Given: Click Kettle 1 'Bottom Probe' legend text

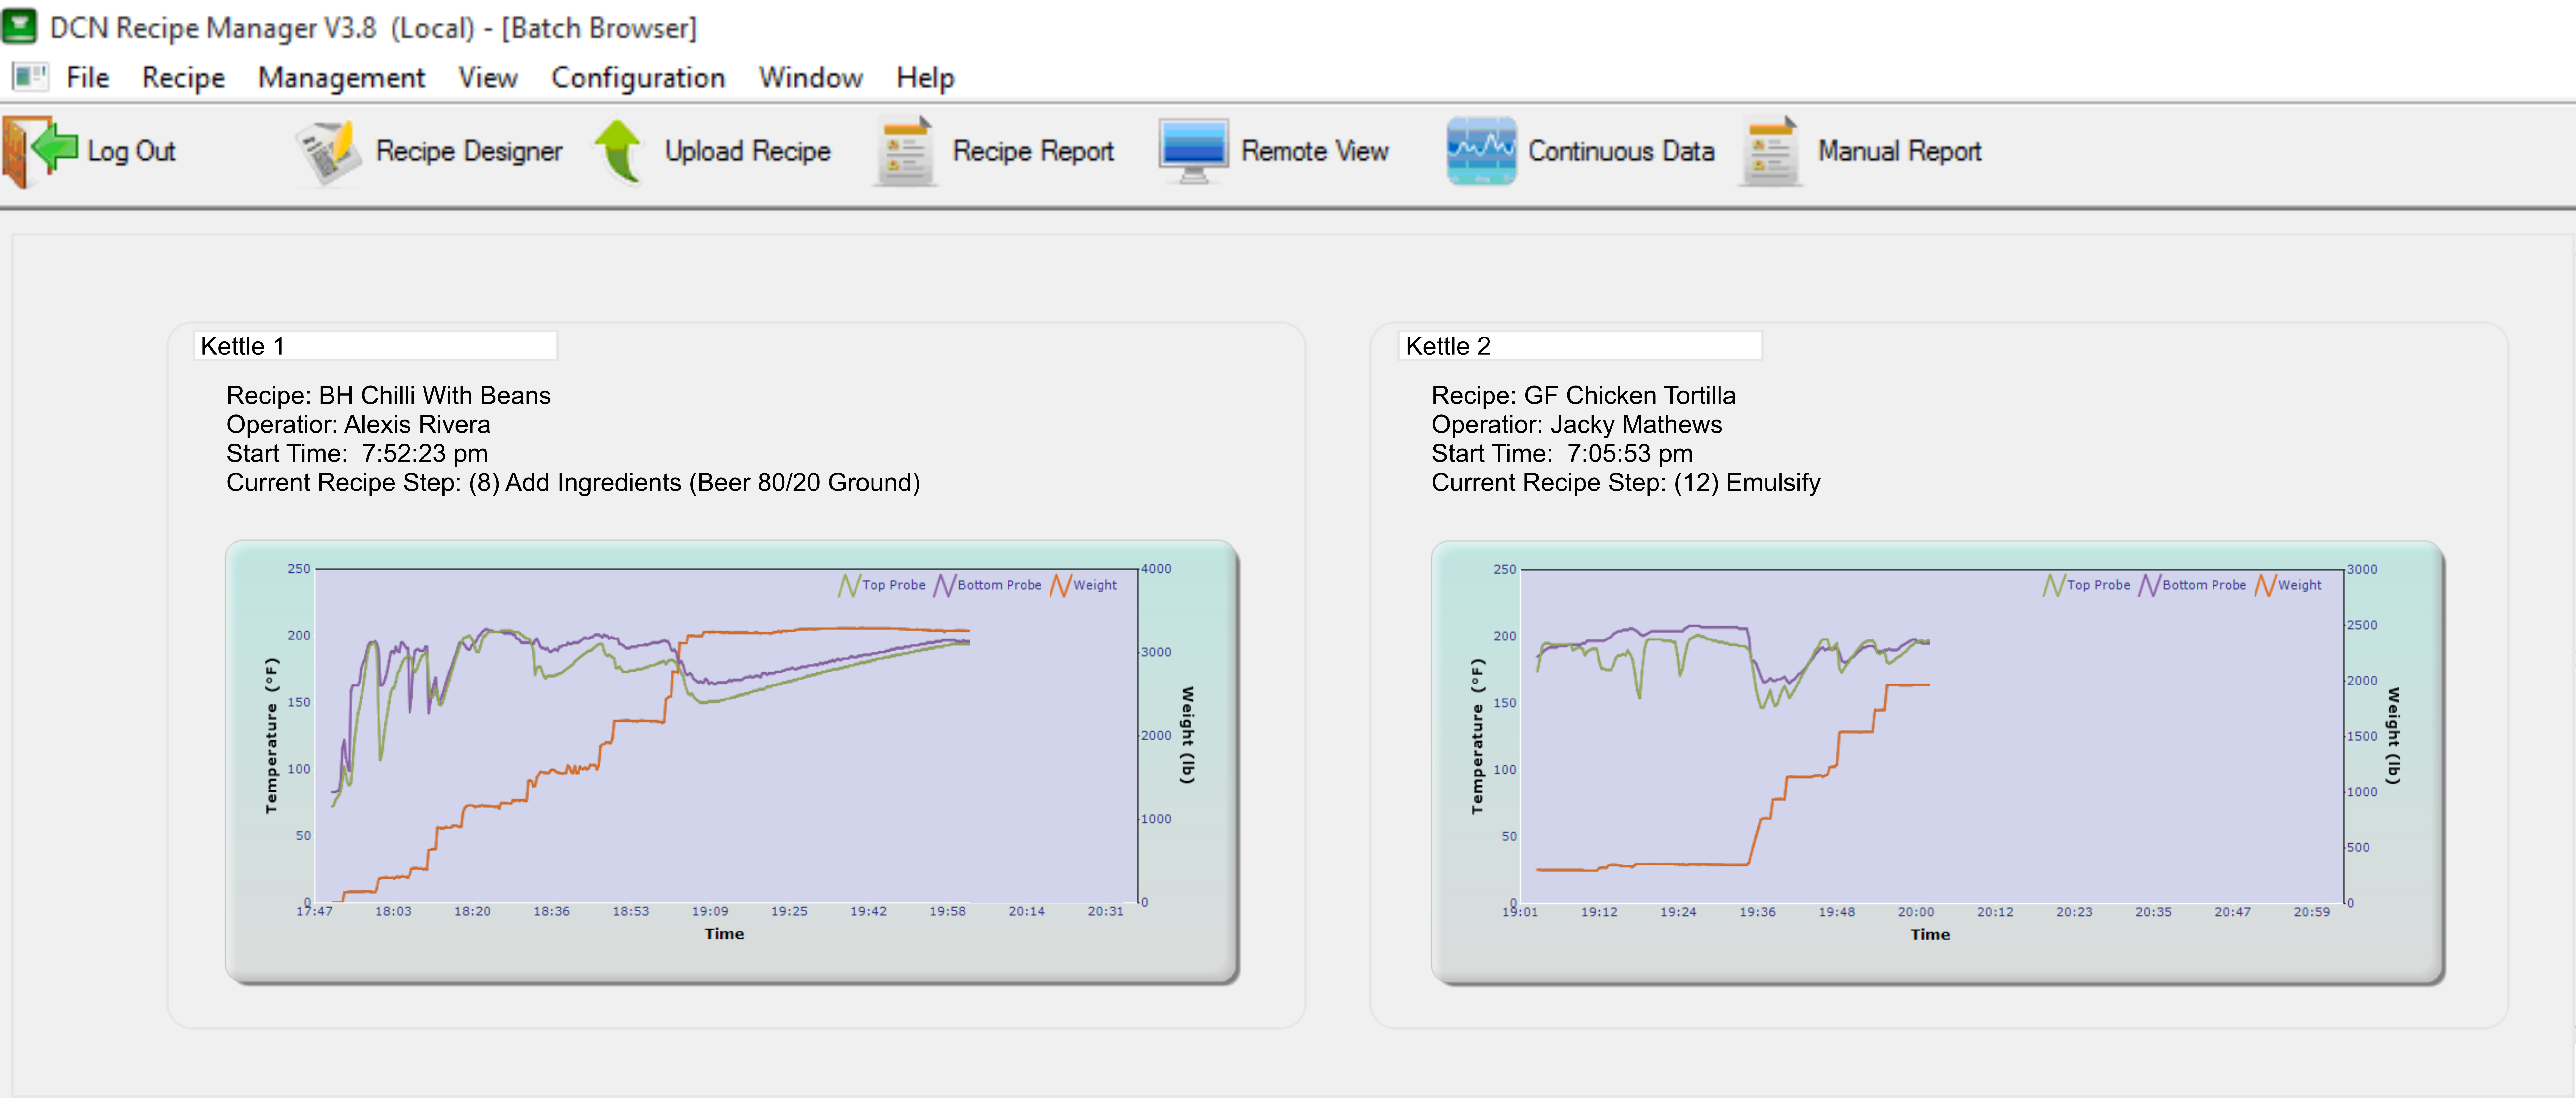Looking at the screenshot, I should (x=999, y=585).
